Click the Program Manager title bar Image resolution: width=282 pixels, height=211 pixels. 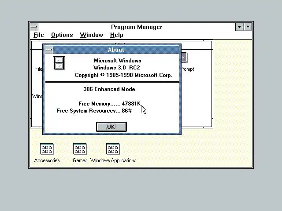coord(137,27)
